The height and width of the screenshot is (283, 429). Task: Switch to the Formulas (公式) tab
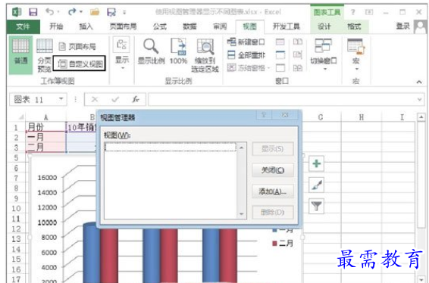[159, 26]
